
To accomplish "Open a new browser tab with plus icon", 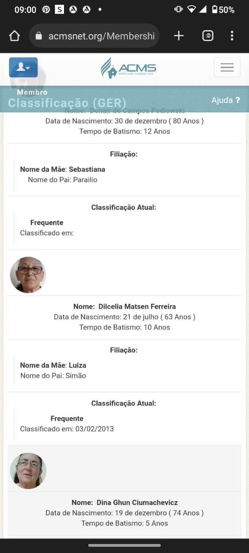I will tap(179, 36).
